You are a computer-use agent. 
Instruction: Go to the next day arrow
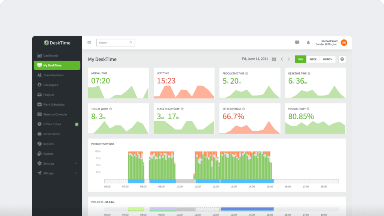point(289,59)
